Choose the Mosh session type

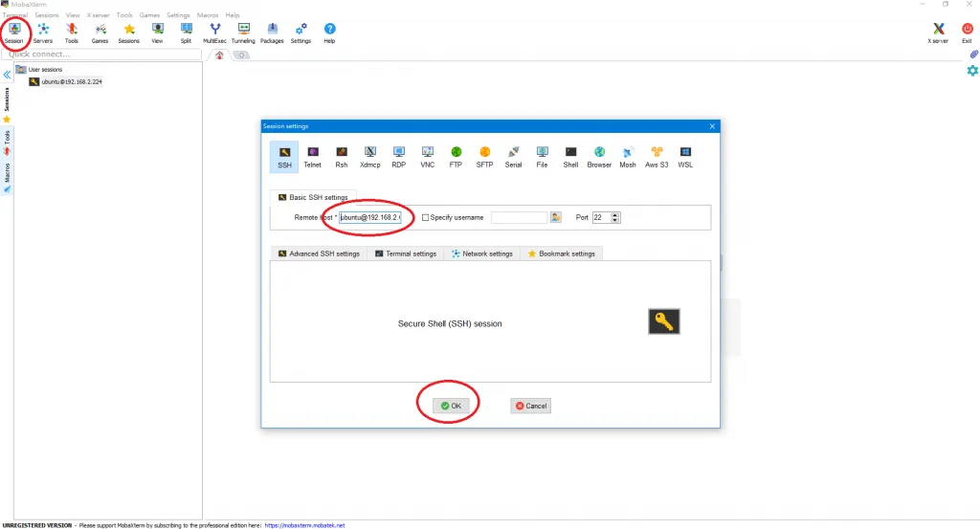(627, 156)
